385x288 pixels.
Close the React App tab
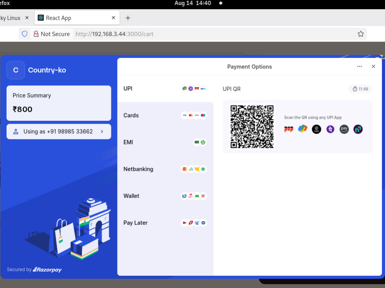tap(114, 18)
